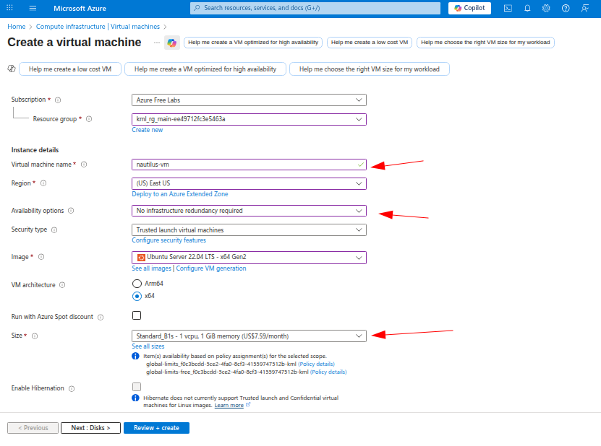Click Next : Disks button
Viewport: 601px width, 446px height.
pyautogui.click(x=90, y=428)
